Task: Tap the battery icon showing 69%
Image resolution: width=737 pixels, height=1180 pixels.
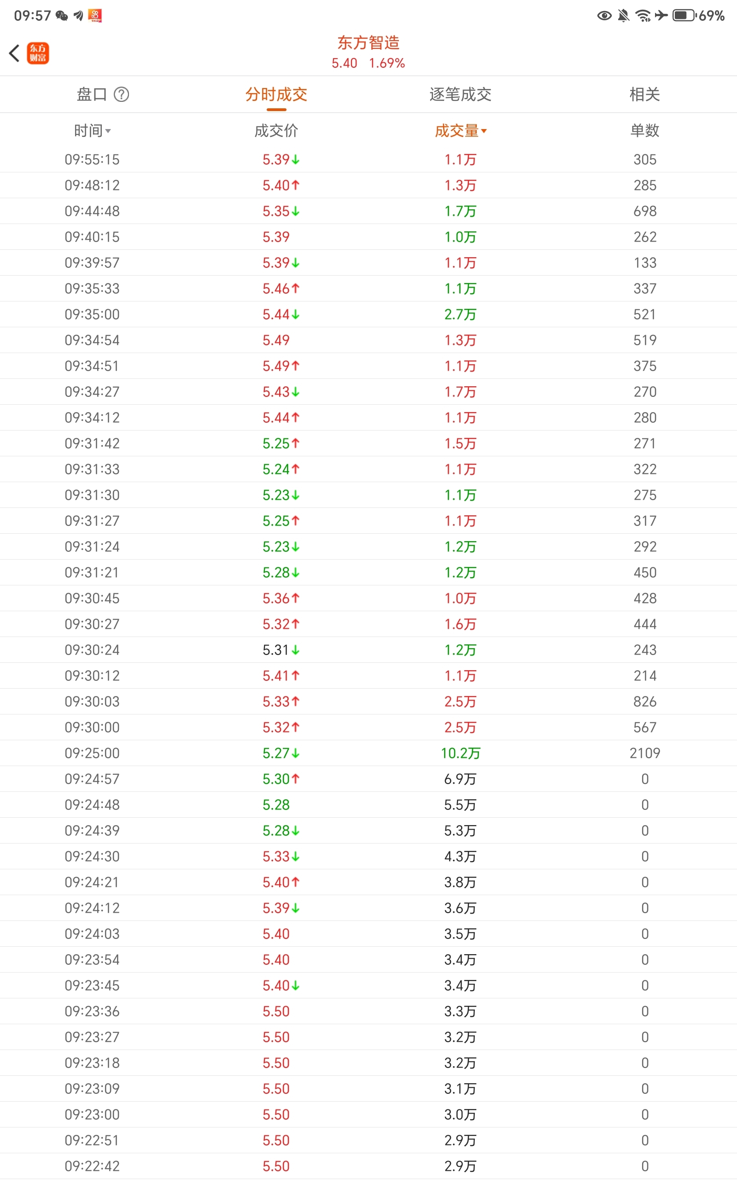Action: [685, 16]
